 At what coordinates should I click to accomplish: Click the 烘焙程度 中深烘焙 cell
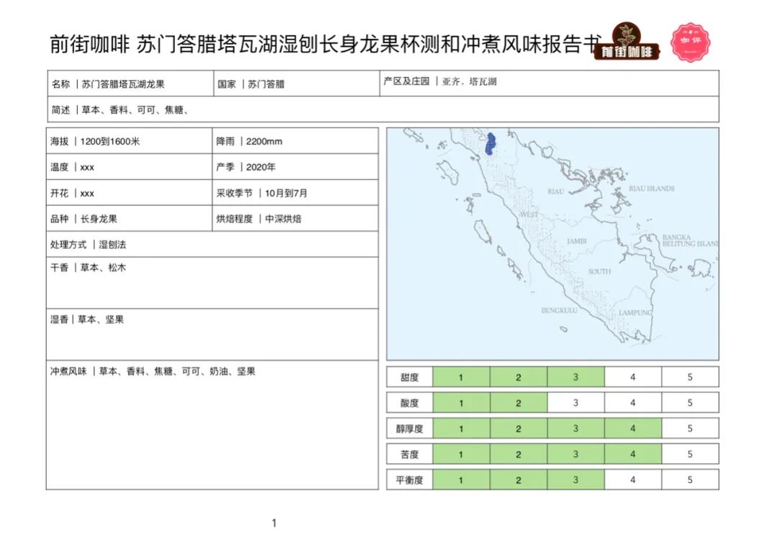[295, 219]
